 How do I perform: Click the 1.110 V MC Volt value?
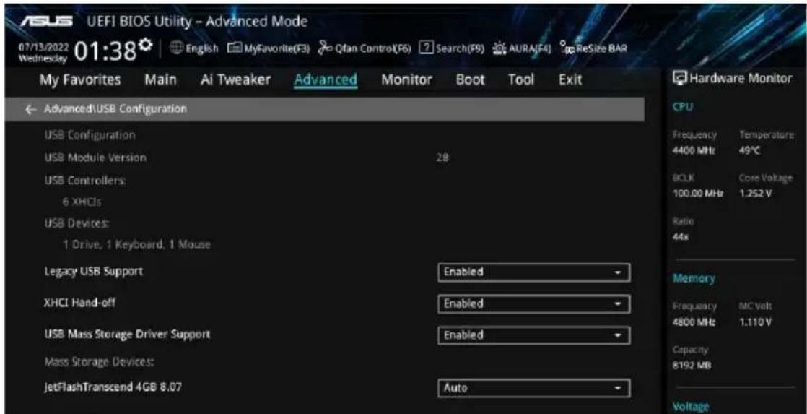pos(756,322)
